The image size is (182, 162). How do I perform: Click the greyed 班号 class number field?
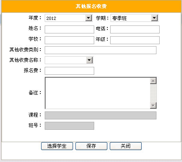(69, 126)
